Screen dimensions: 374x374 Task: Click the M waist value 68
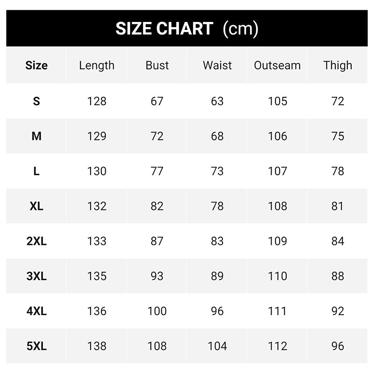click(x=217, y=136)
